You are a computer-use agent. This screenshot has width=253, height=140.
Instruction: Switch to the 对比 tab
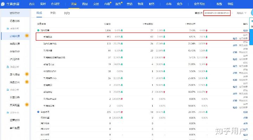tap(53, 13)
